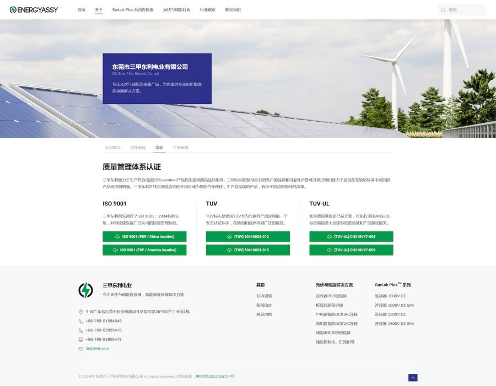
Task: Click the email envelope icon in the footer
Action: coord(81,349)
